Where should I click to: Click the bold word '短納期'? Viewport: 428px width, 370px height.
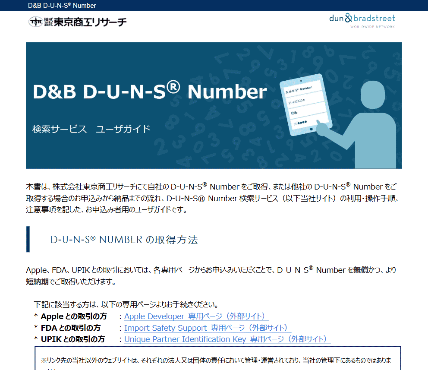click(x=37, y=281)
